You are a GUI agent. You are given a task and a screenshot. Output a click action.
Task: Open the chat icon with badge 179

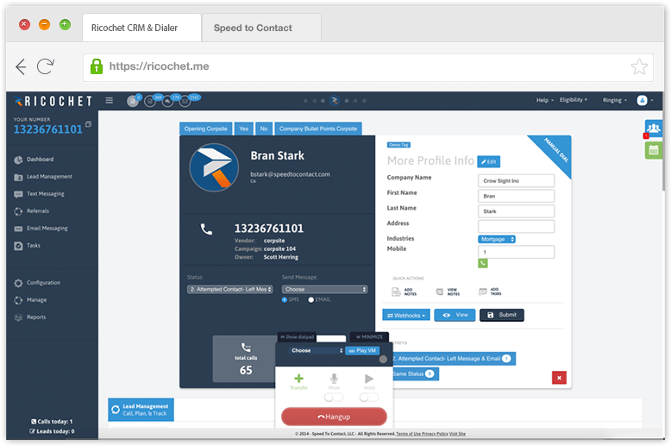click(x=168, y=101)
